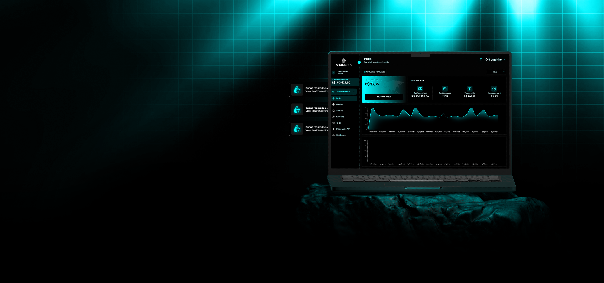Click the Ticket médio dollar icon
The height and width of the screenshot is (283, 604).
coord(469,89)
